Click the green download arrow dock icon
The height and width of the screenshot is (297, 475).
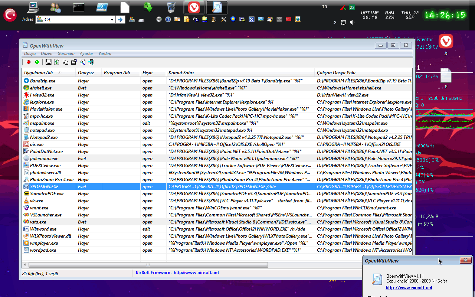[148, 7]
